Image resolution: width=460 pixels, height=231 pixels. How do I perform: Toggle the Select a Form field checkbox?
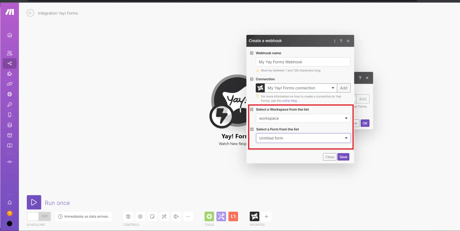pos(252,129)
